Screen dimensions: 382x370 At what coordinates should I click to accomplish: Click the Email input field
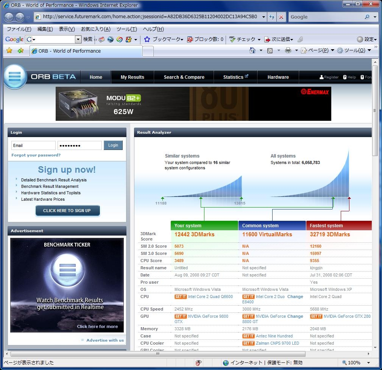(33, 145)
